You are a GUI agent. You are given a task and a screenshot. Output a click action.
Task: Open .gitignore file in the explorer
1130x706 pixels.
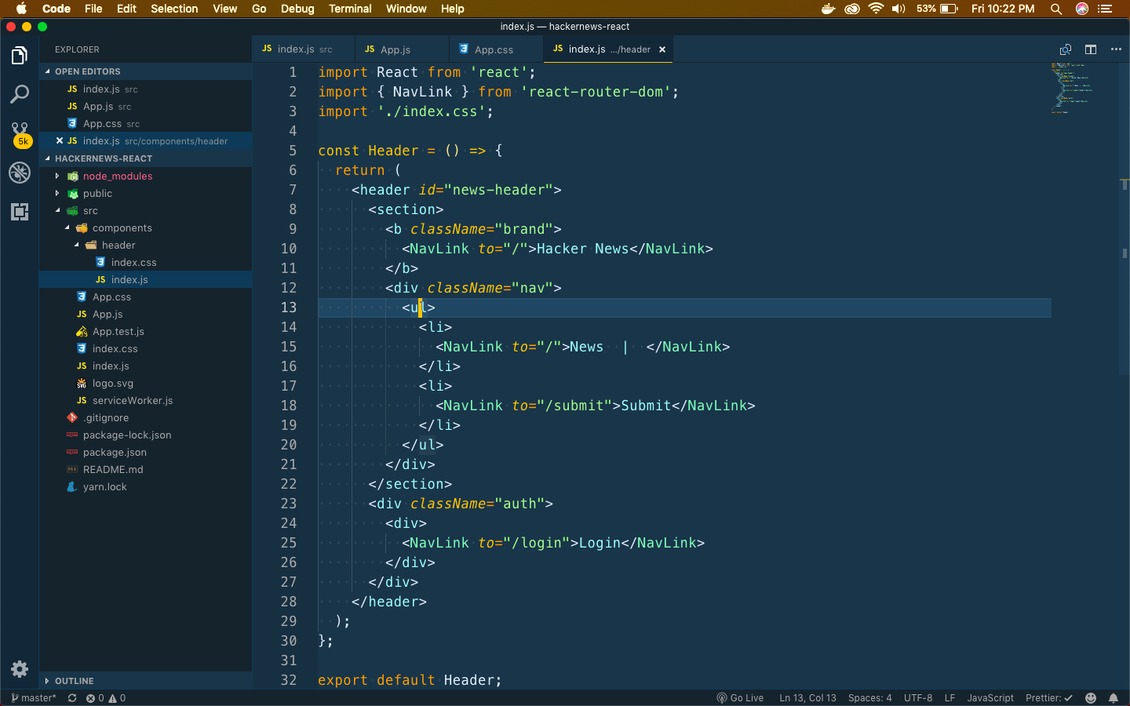[x=145, y=418]
